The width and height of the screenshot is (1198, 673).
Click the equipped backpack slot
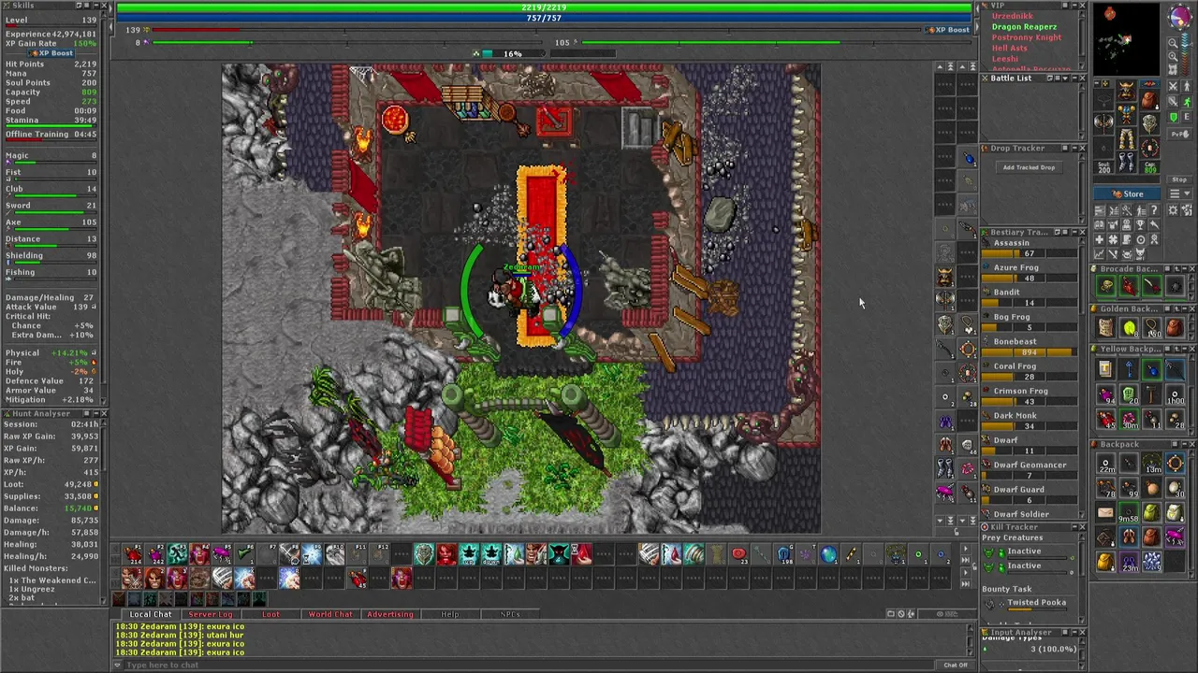point(1149,99)
